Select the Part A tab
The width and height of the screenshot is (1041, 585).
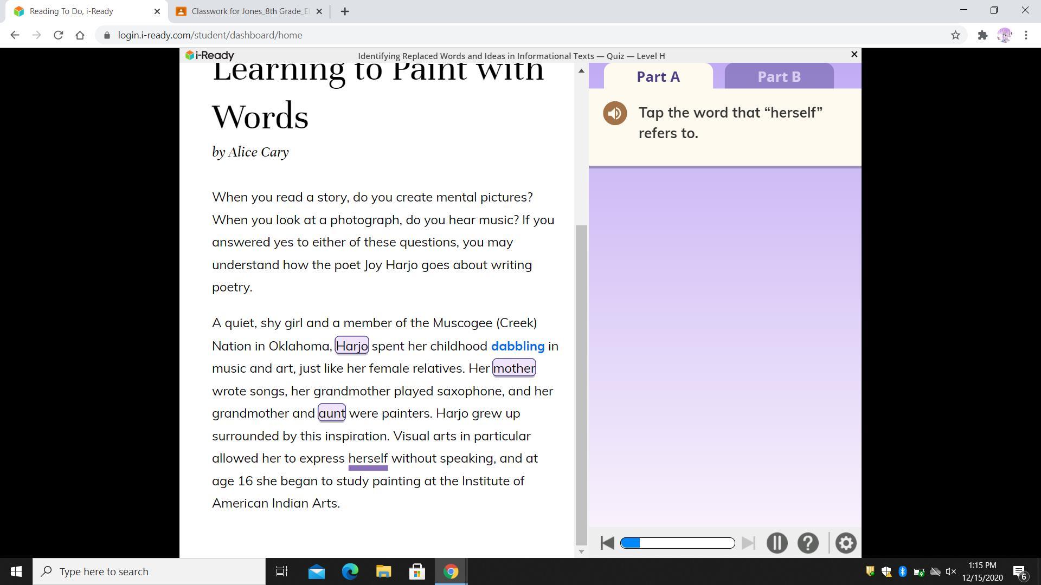(x=658, y=76)
